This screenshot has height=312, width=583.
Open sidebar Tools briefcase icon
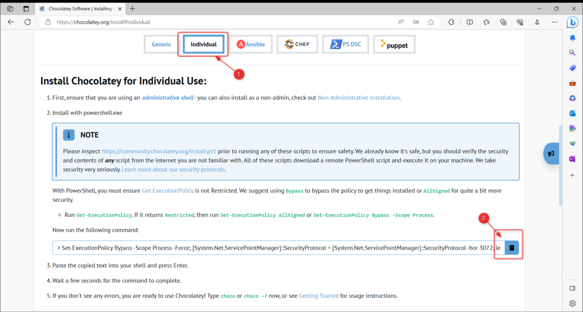572,83
